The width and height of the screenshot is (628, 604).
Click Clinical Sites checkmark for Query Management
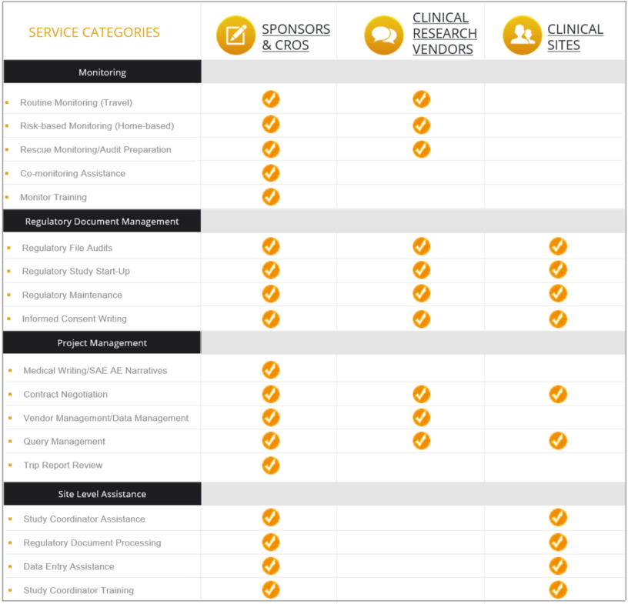tap(558, 441)
